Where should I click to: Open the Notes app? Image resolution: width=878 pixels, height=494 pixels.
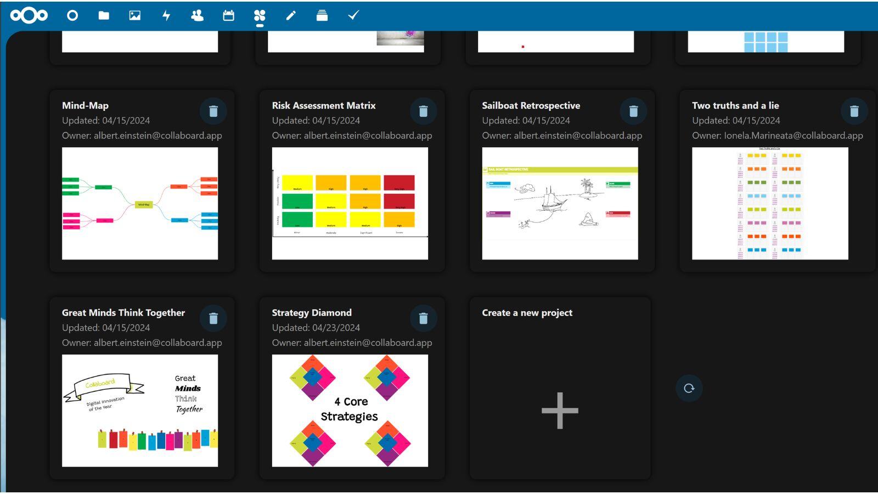(x=290, y=16)
